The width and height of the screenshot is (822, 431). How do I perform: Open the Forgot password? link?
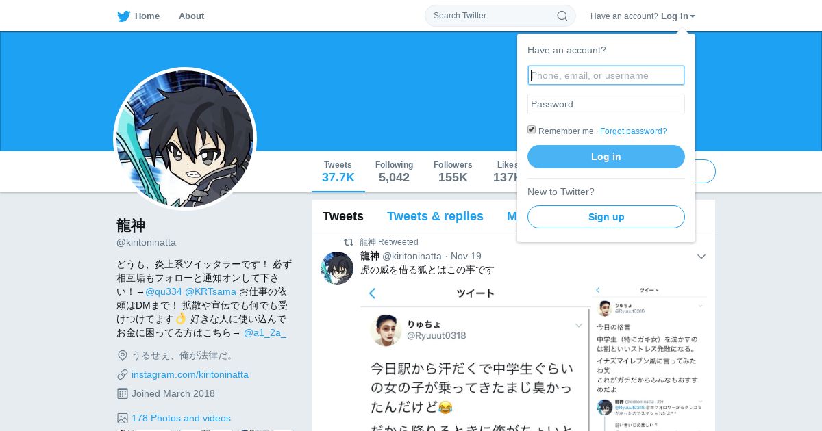tap(634, 131)
